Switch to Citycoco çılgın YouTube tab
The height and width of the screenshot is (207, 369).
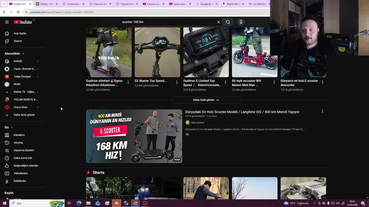(x=154, y=4)
